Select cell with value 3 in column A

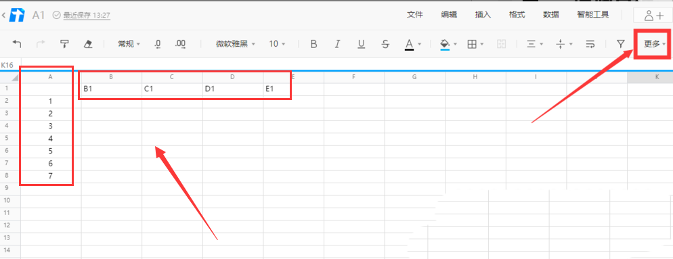click(51, 126)
